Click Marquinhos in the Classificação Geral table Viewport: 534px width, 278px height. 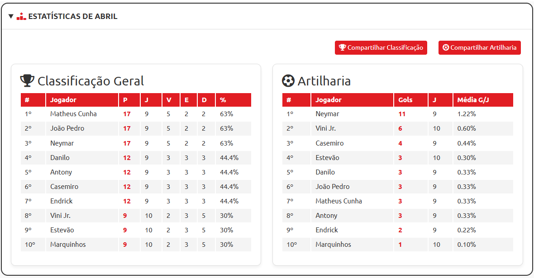[x=68, y=245]
